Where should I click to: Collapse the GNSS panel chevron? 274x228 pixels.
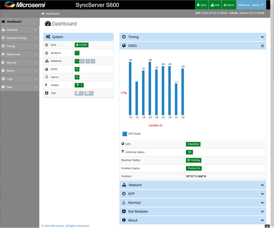tap(262, 46)
